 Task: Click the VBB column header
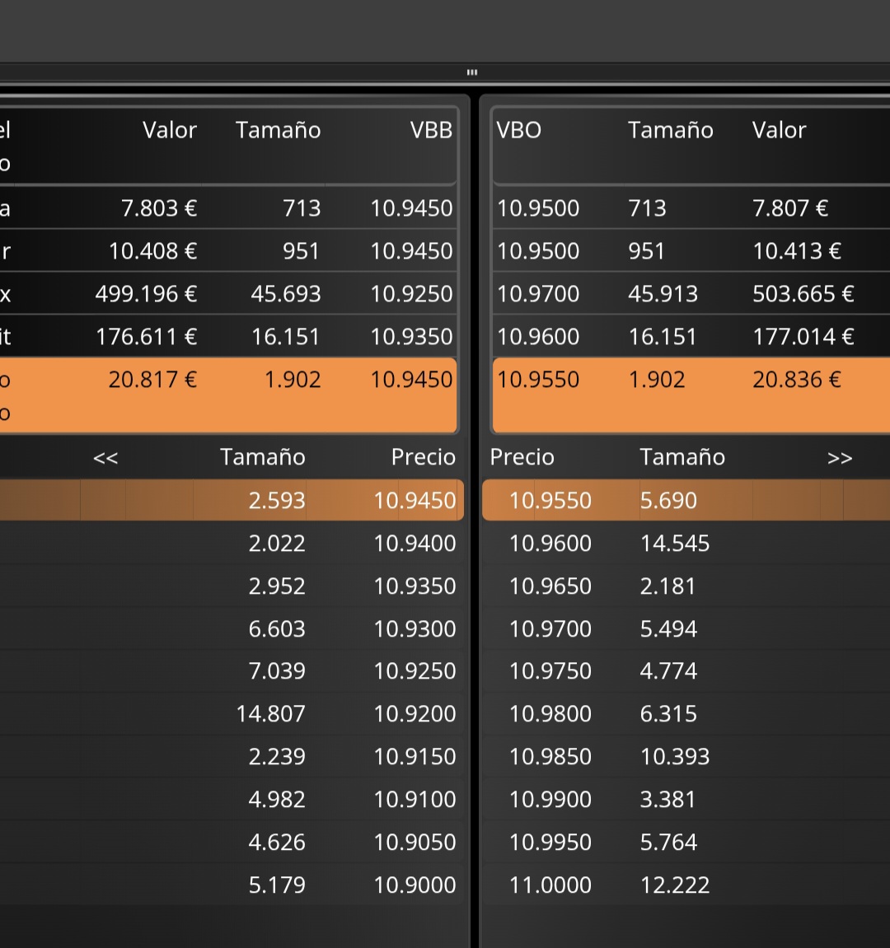431,130
